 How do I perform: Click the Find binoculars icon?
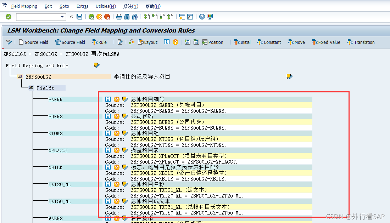pyautogui.click(x=127, y=17)
